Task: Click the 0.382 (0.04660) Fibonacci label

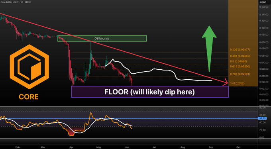Action: 240,56
